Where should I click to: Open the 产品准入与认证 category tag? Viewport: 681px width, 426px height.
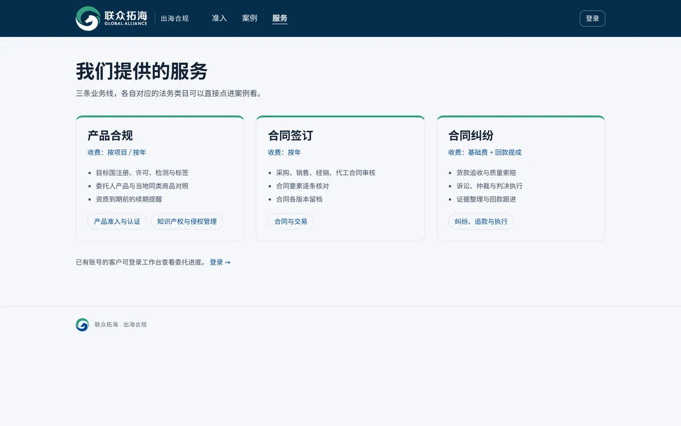(117, 222)
